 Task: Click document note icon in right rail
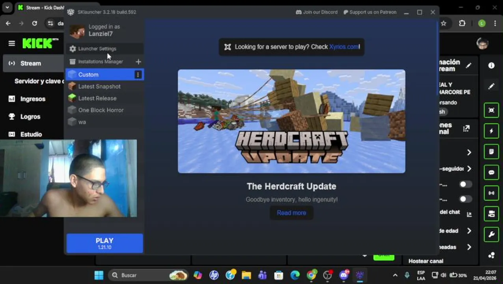[x=491, y=152]
